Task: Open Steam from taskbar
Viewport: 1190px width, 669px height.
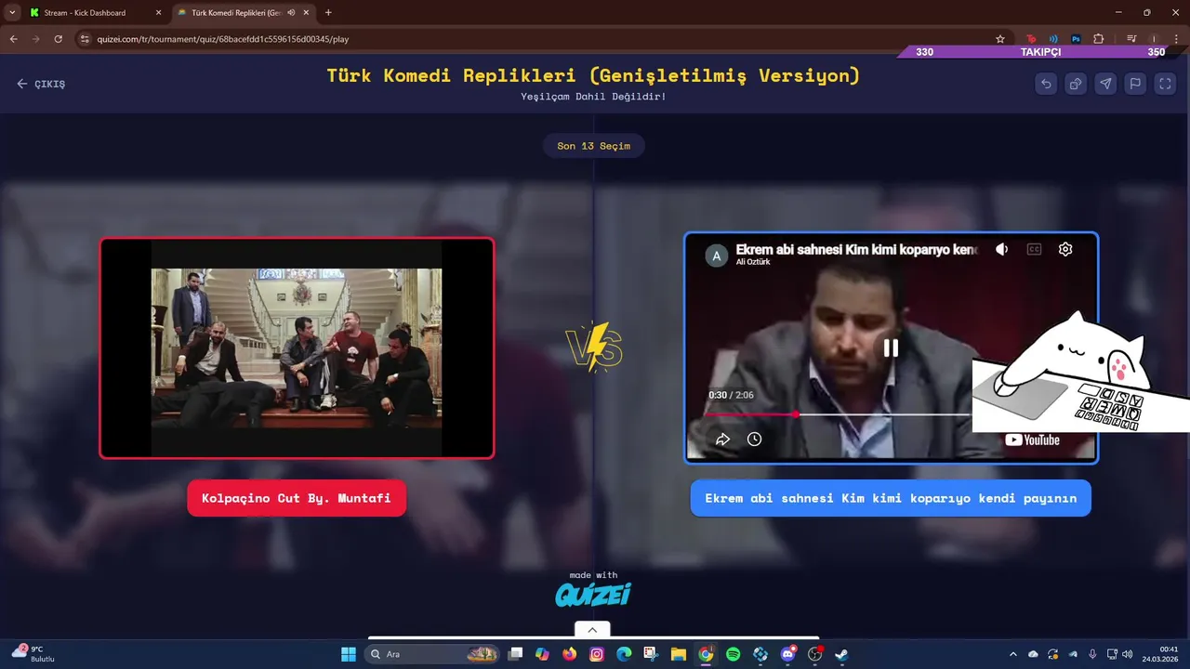Action: [841, 654]
